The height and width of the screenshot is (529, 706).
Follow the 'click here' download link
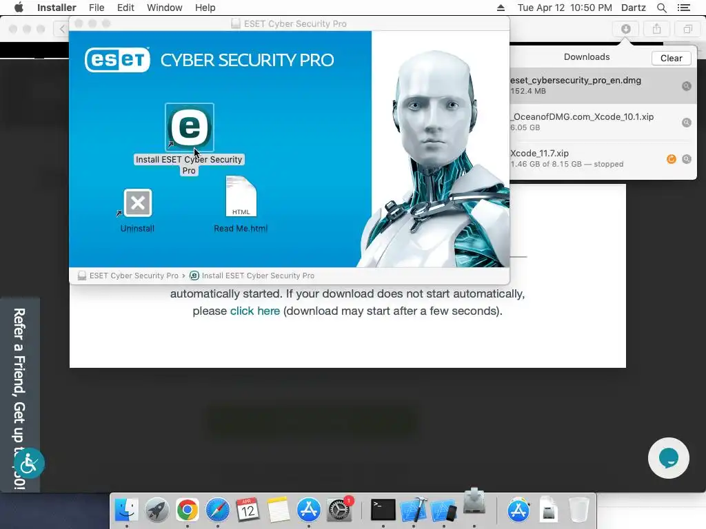click(255, 311)
